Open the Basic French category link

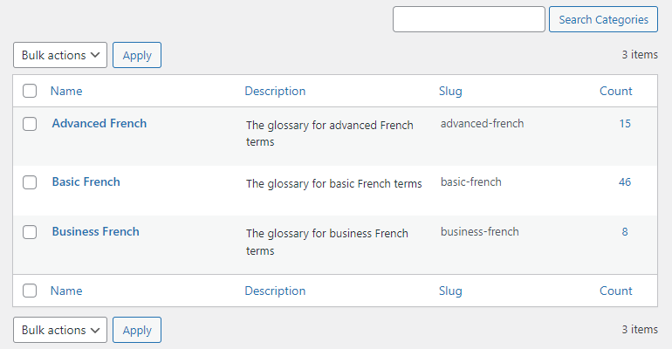click(x=86, y=181)
